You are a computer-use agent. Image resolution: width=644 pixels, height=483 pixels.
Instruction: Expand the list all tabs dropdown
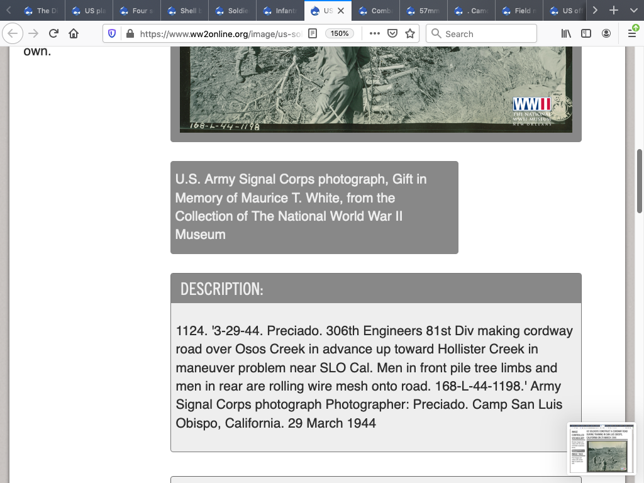tap(633, 11)
